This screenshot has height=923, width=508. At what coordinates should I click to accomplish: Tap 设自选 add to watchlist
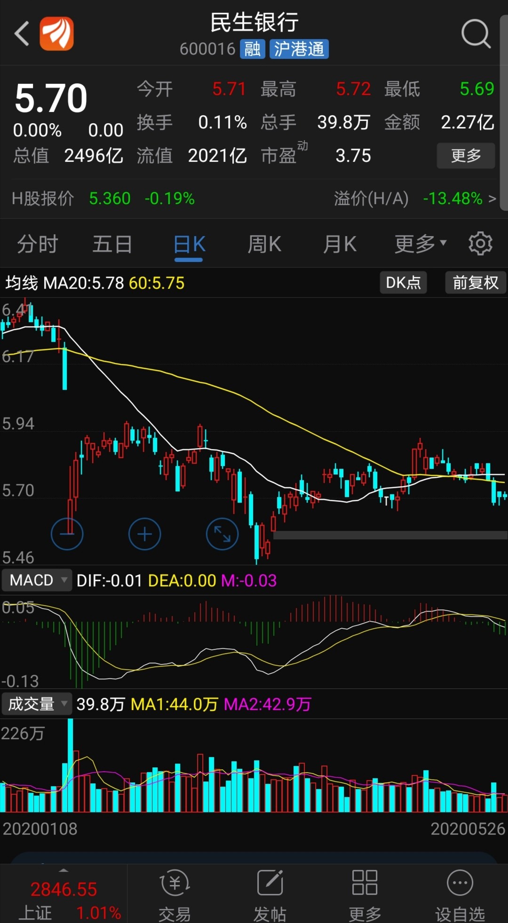tap(460, 896)
